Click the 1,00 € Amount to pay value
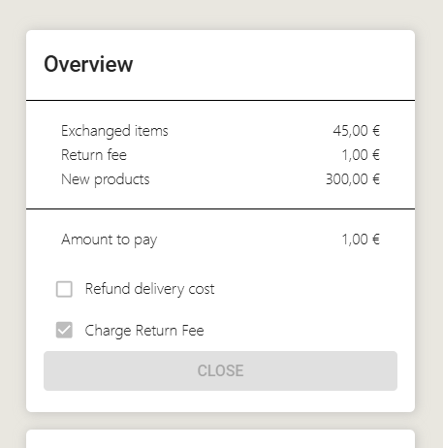The height and width of the screenshot is (448, 443). (x=361, y=240)
